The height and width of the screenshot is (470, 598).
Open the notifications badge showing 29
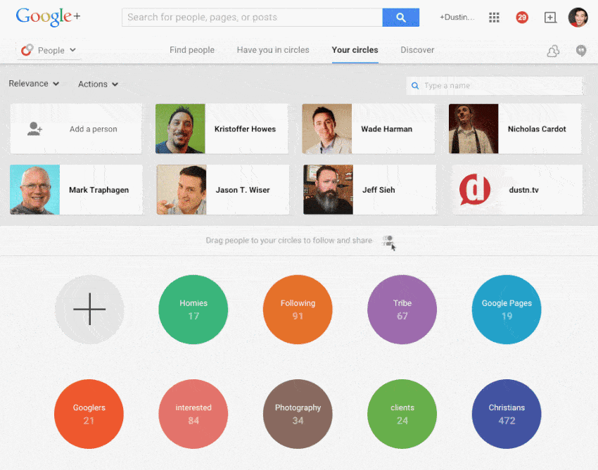522,17
